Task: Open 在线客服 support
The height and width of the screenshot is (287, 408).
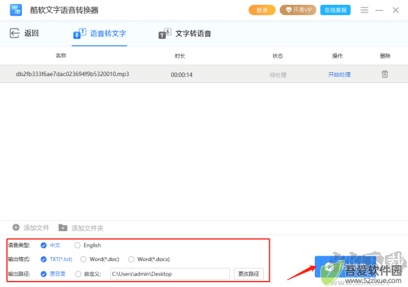Action: click(x=335, y=10)
